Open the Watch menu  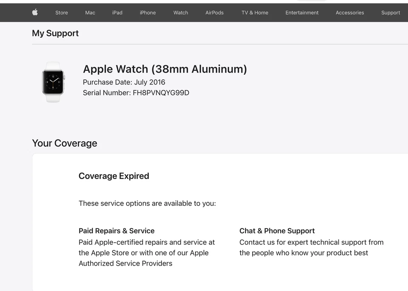[x=180, y=12]
